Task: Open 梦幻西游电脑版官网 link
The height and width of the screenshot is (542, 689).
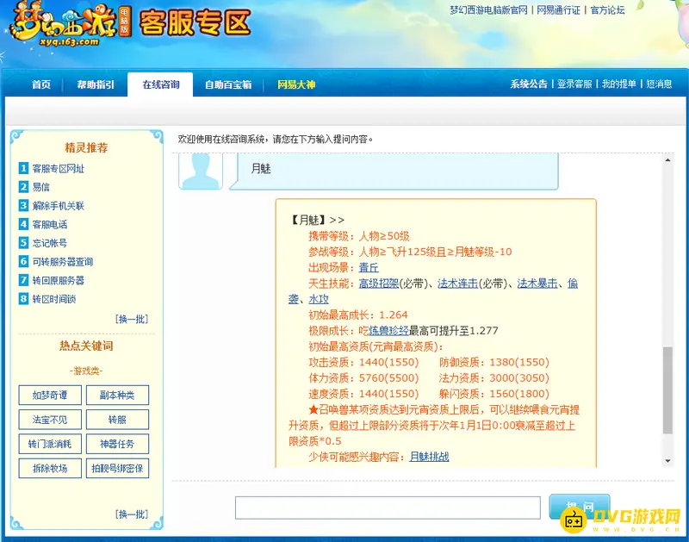Action: click(x=488, y=10)
